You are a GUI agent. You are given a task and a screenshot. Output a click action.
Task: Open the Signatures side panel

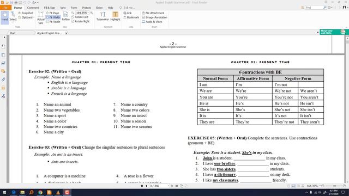tap(3, 96)
